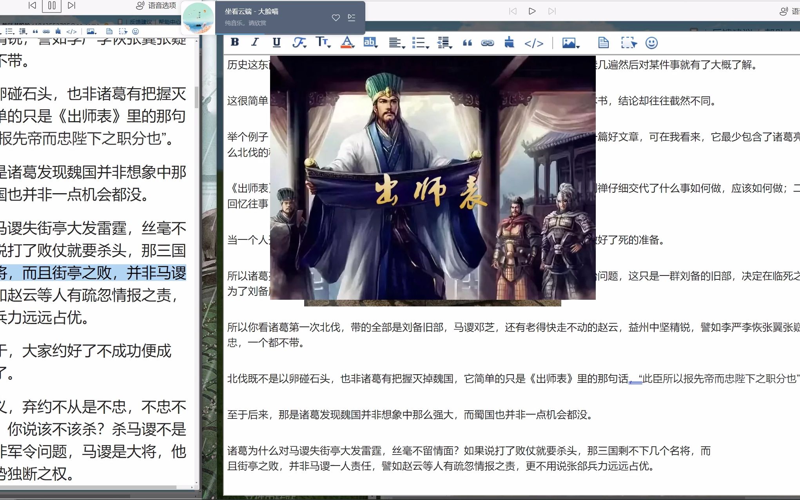Go to previous passage in left window

click(x=32, y=5)
